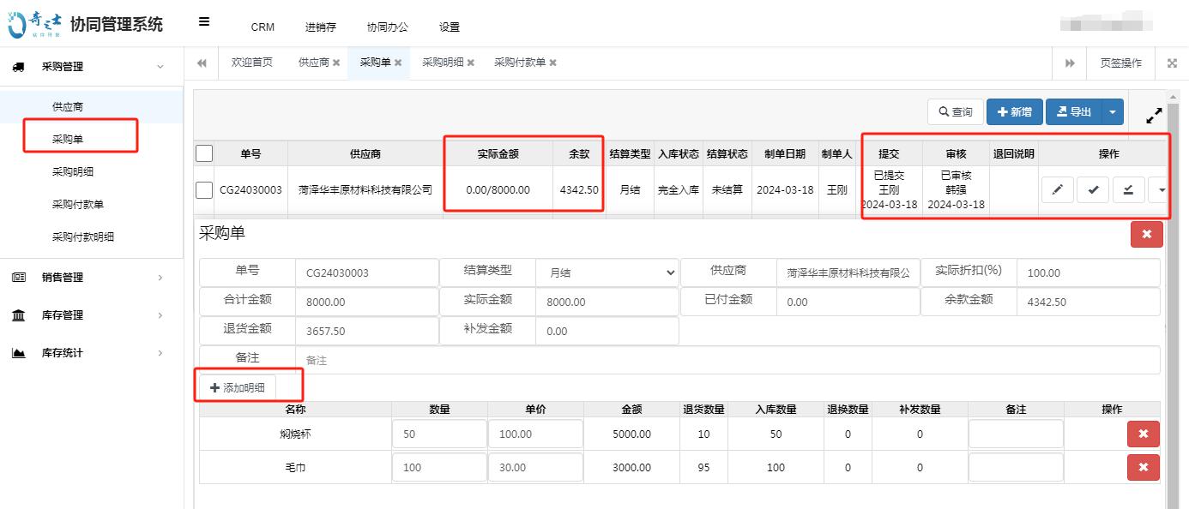Click the hamburger icon to collapse the sidebar
The height and width of the screenshot is (509, 1189).
click(203, 23)
